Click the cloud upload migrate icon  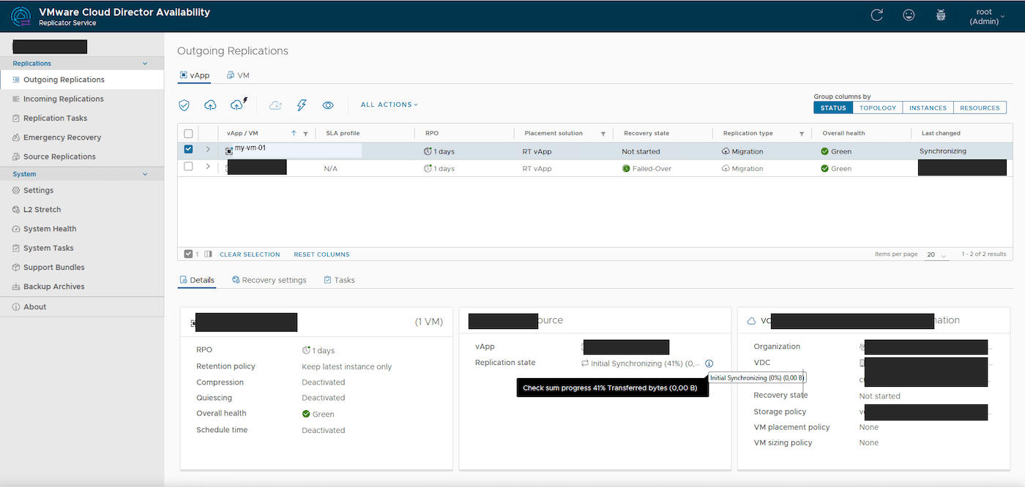210,105
